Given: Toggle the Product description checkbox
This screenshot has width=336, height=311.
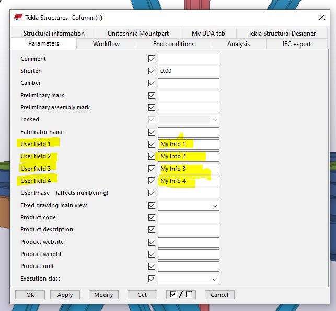Looking at the screenshot, I should (x=152, y=229).
